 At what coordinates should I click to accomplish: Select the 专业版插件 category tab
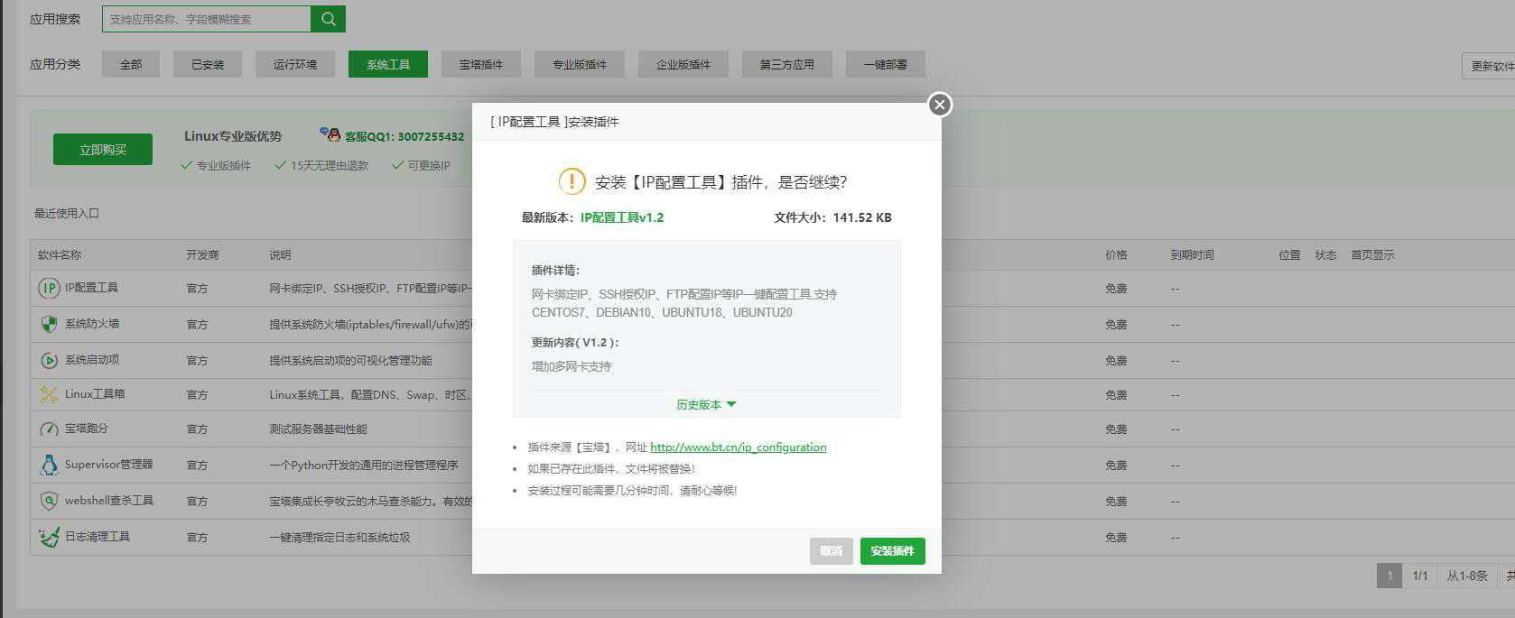pos(580,64)
